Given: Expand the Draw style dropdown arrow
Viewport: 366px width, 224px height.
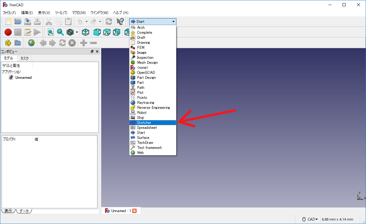Looking at the screenshot, I should pyautogui.click(x=77, y=32).
